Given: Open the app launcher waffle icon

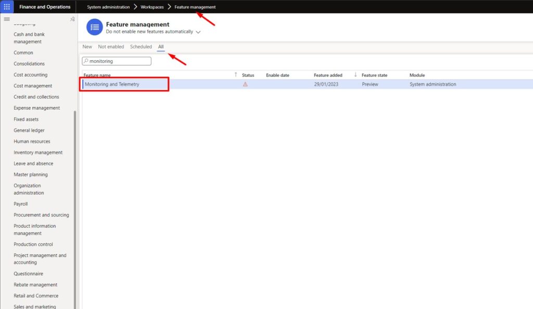Looking at the screenshot, I should [x=6, y=6].
